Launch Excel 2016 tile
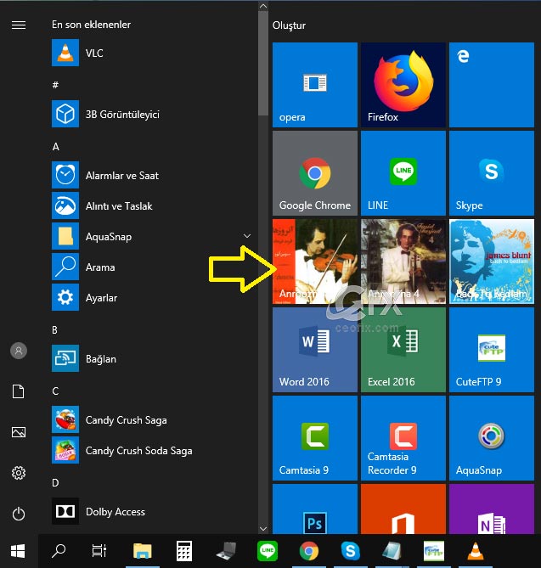The image size is (541, 568). (403, 350)
